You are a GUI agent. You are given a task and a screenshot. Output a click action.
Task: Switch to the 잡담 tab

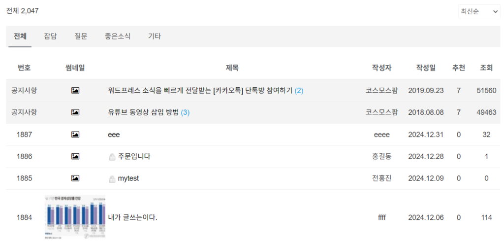[x=50, y=36]
